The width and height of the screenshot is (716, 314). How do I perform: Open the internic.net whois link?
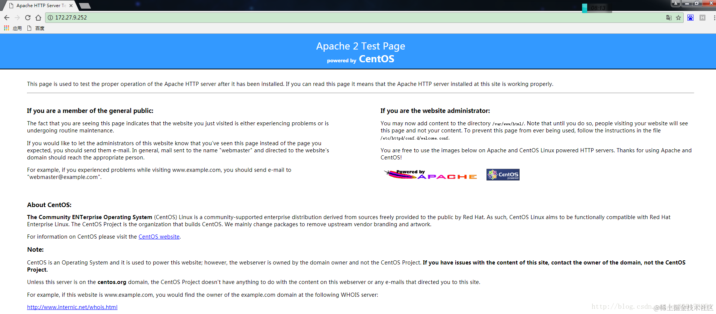pos(72,307)
